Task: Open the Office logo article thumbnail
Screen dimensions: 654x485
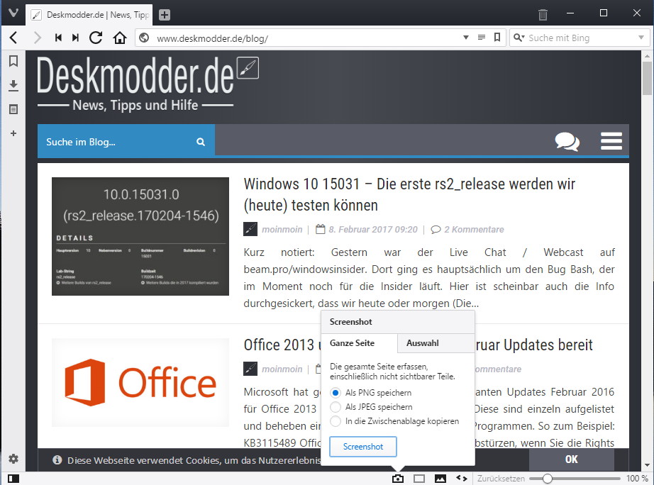Action: pos(140,382)
